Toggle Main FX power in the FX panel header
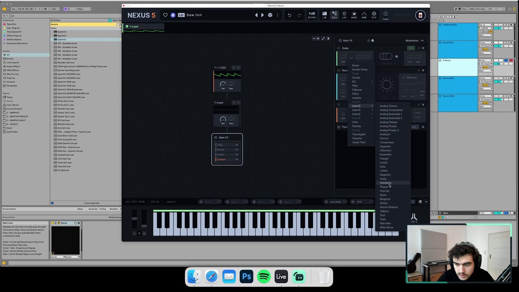The width and height of the screenshot is (519, 292). (x=340, y=41)
